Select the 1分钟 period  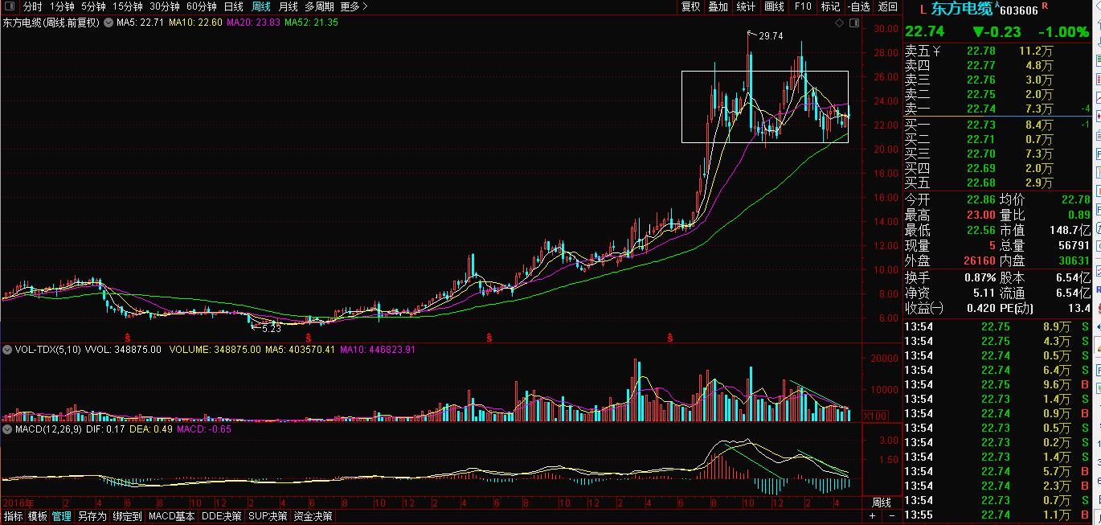(62, 6)
